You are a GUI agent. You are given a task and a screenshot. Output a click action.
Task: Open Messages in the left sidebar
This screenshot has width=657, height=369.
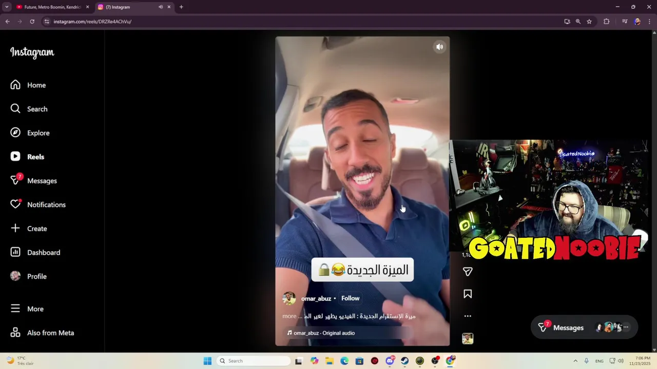coord(33,180)
